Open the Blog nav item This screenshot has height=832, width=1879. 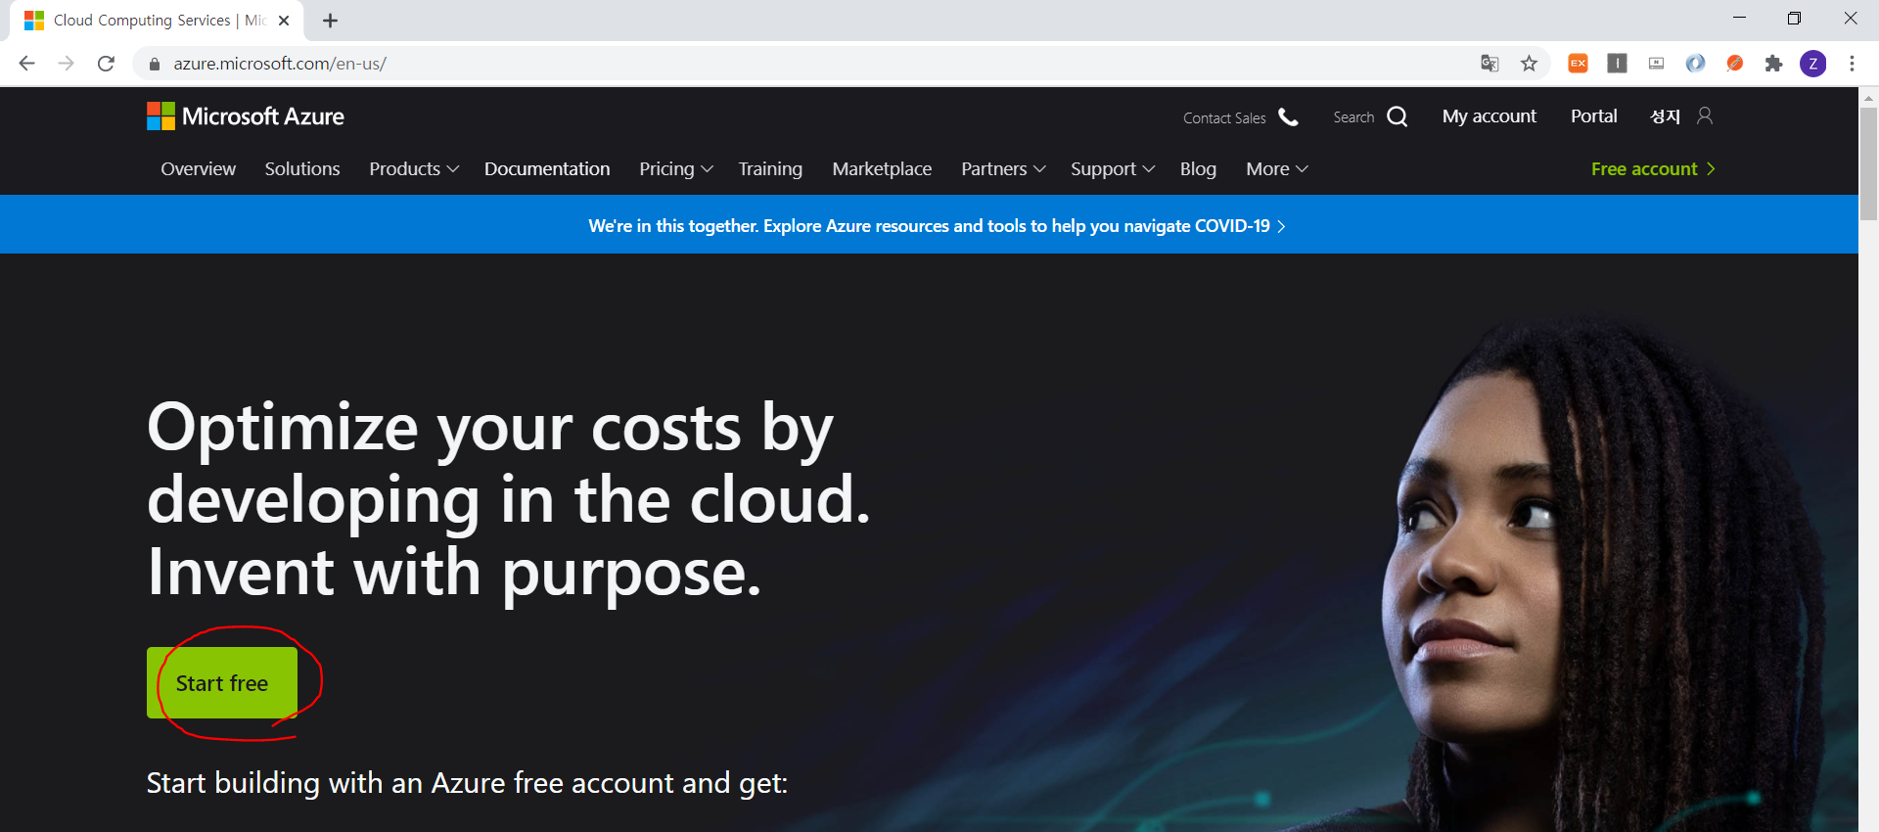pos(1198,169)
